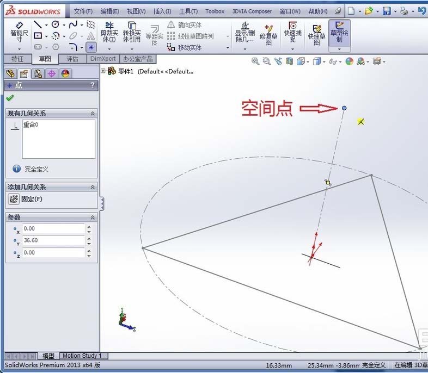Viewport: 428px width, 373px height.
Task: Open the 插入(I) menu
Action: (162, 11)
